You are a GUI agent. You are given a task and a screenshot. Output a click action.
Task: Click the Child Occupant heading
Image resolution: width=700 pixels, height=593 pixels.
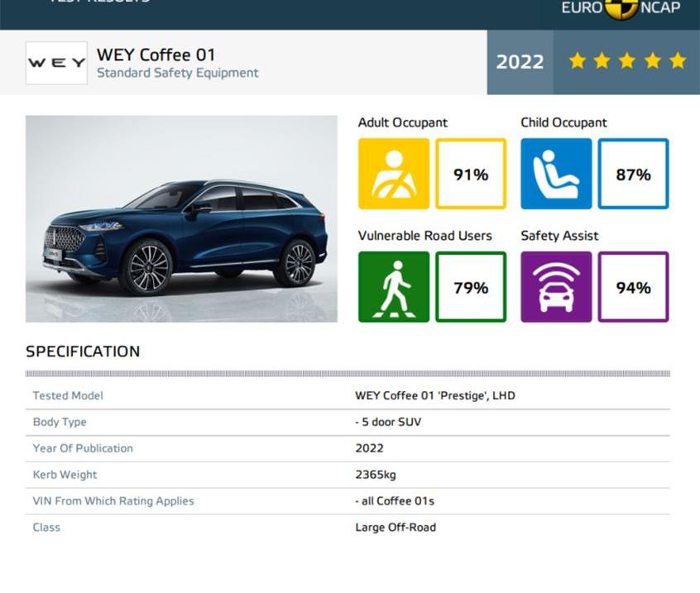563,122
